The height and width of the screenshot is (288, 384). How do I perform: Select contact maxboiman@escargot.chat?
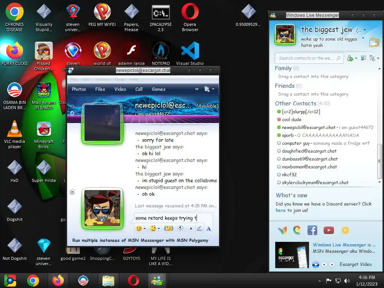tap(307, 167)
